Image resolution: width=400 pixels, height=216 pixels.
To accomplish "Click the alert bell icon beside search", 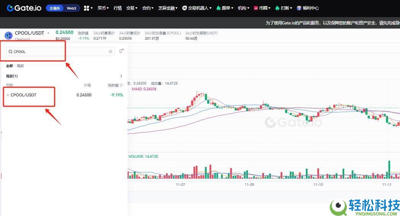I will click(121, 51).
